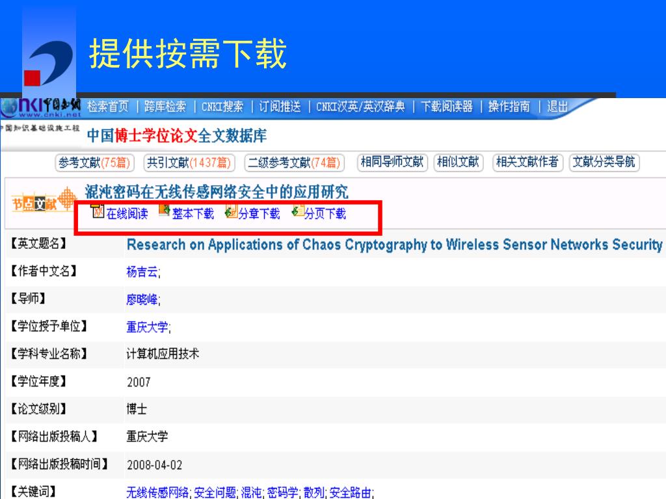Click the thesis title 混沌密码在无线传感网络安全中的应用研究
Screen dimensions: 666x499
[217, 192]
